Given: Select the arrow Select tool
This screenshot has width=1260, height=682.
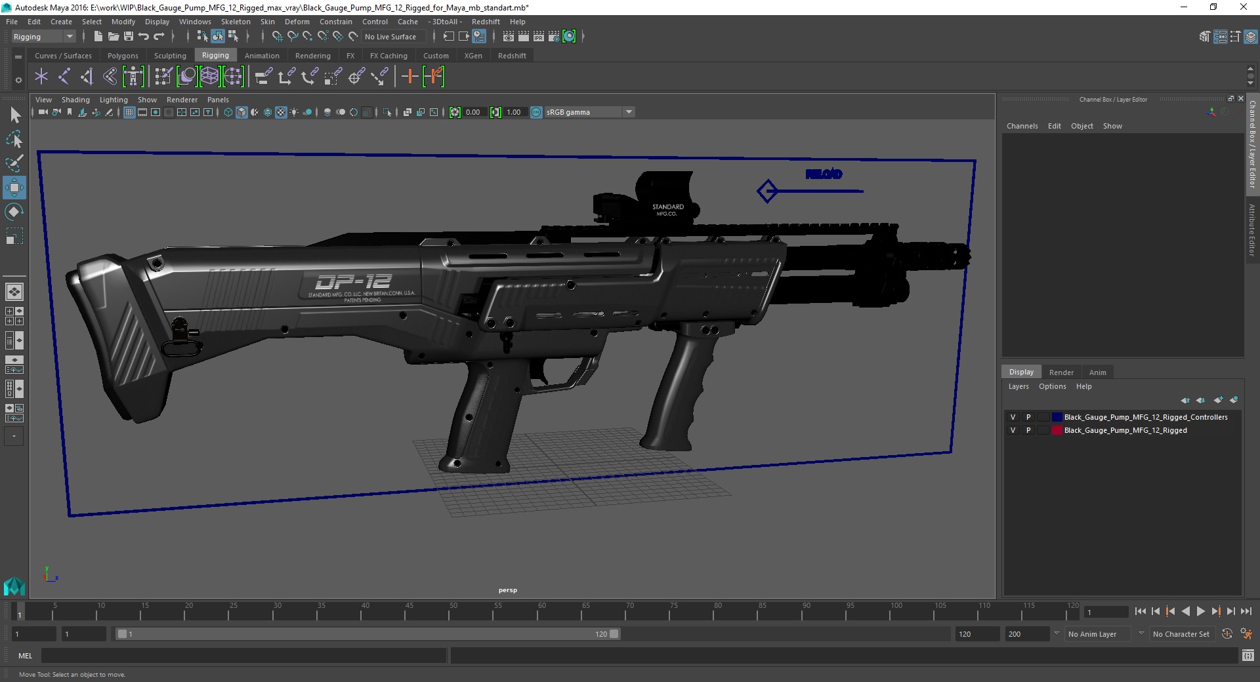Looking at the screenshot, I should (14, 115).
